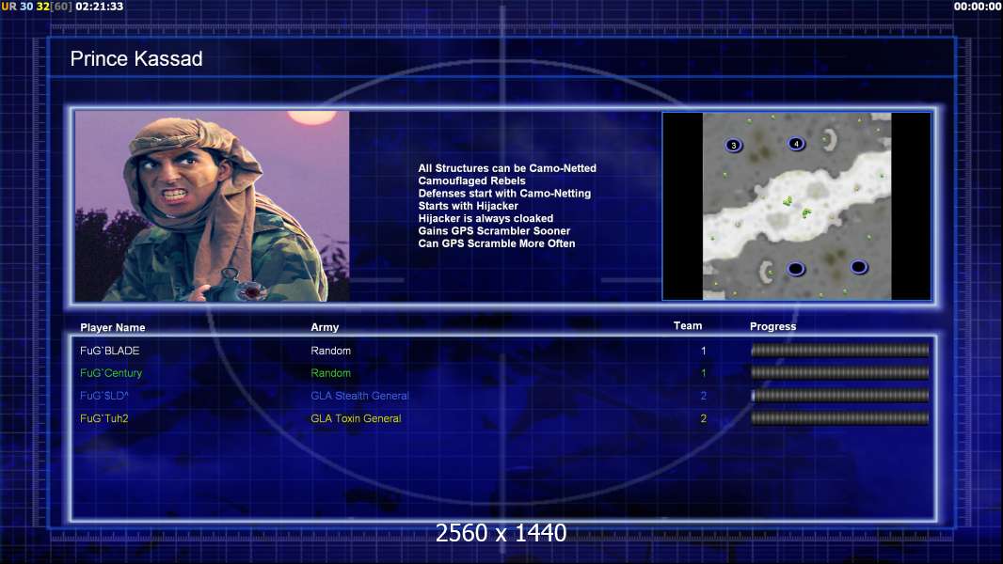The width and height of the screenshot is (1003, 564).
Task: Click team number for FuG`$LD^
Action: 704,396
